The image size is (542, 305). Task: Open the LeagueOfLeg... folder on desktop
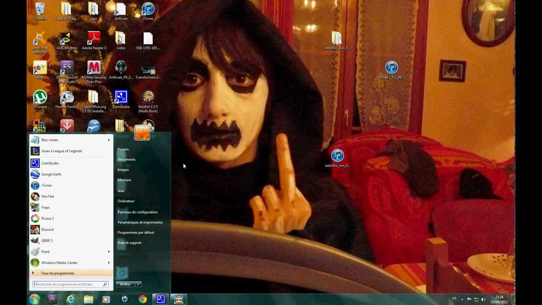[67, 11]
